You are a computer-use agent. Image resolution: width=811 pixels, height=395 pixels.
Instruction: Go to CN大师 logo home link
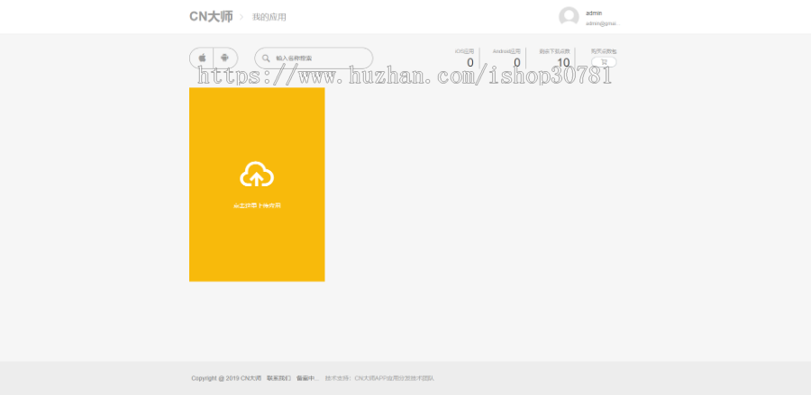(211, 16)
